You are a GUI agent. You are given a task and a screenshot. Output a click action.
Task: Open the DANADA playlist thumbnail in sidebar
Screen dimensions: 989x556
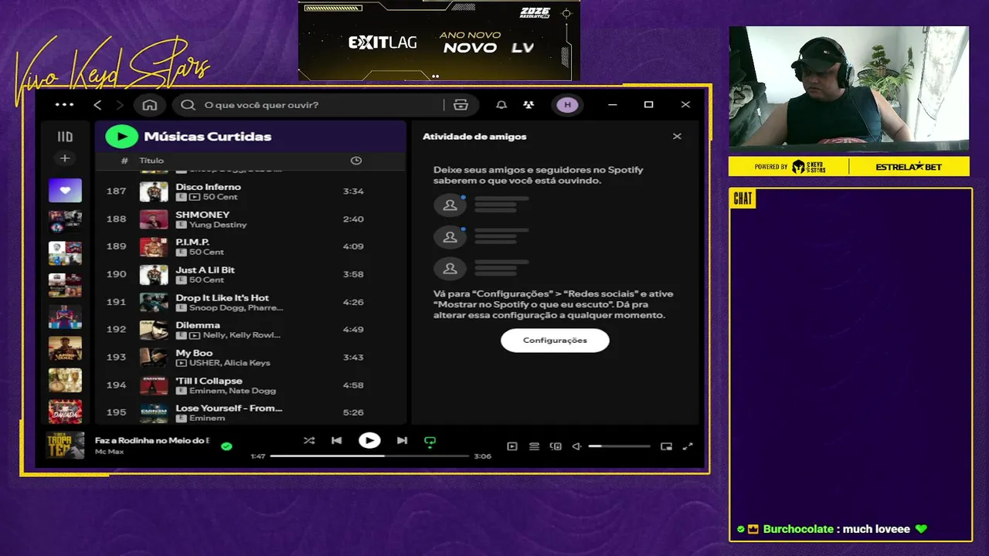click(65, 412)
